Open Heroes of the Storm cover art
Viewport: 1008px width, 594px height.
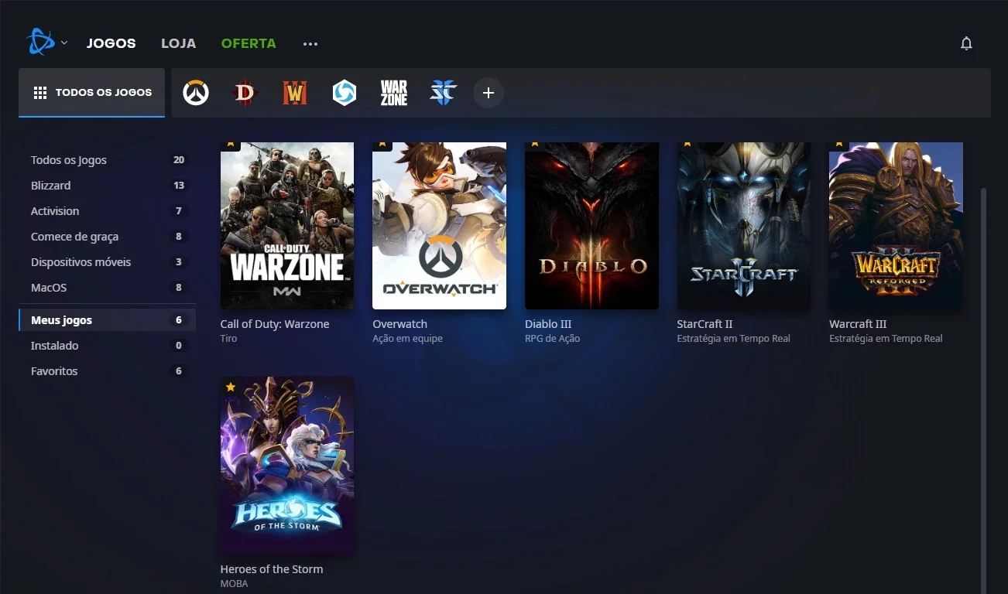[x=287, y=466]
